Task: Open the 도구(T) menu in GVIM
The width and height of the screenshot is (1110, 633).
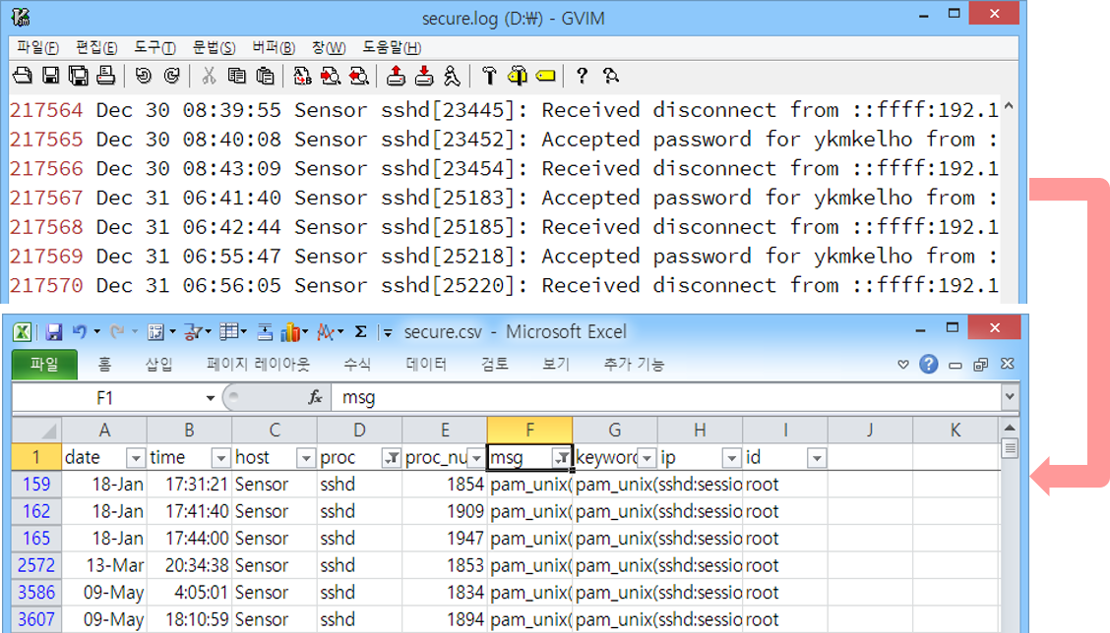Action: 155,47
